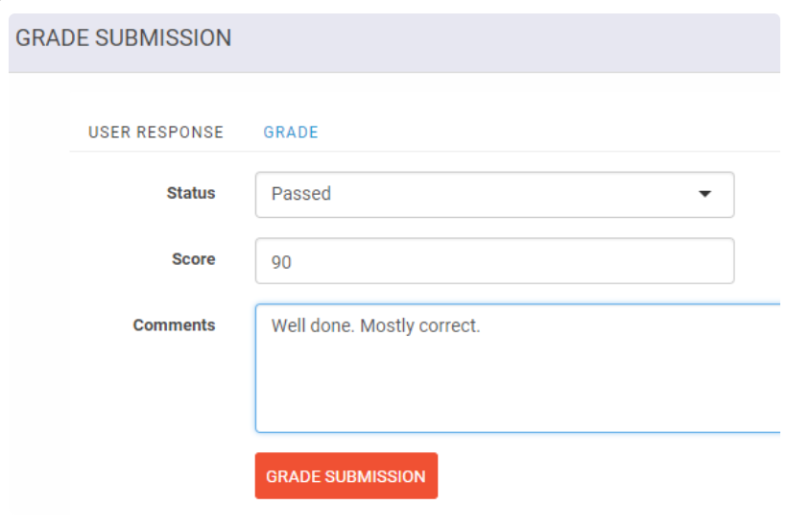The image size is (787, 529).
Task: Click the middle of the Status select box
Action: click(494, 194)
